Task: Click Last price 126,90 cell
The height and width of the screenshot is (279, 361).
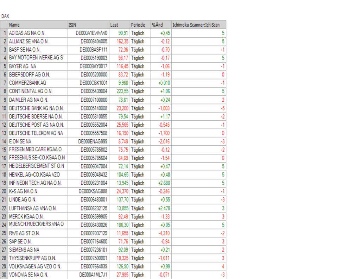Action: 120,266
